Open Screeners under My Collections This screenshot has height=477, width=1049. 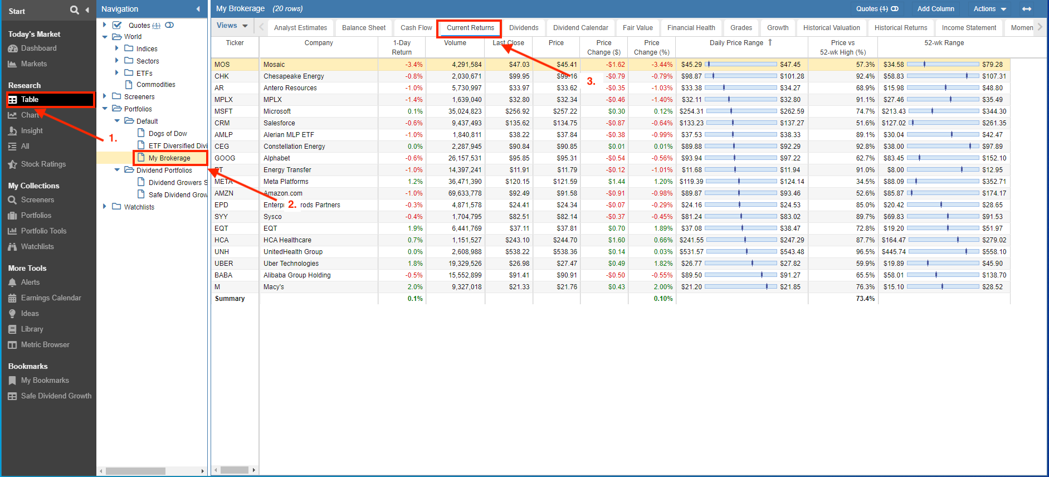pyautogui.click(x=37, y=200)
